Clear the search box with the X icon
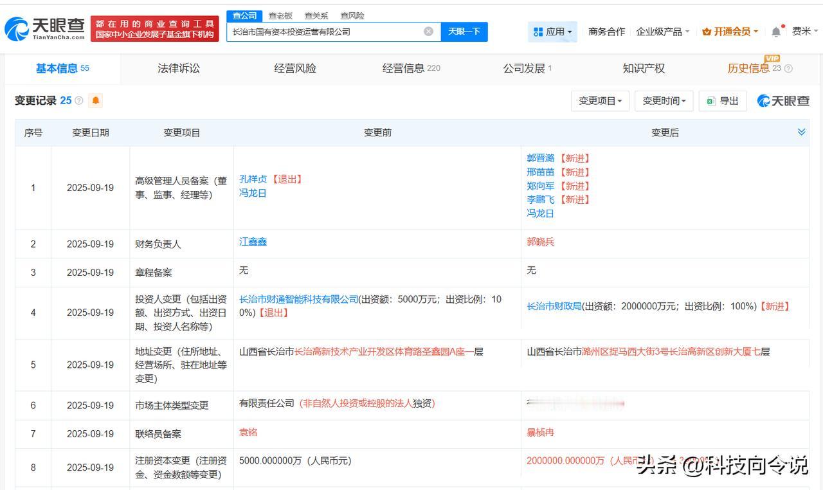Image resolution: width=823 pixels, height=490 pixels. (x=428, y=32)
